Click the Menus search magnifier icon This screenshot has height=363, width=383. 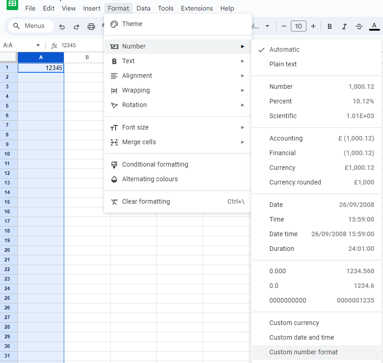(x=17, y=26)
